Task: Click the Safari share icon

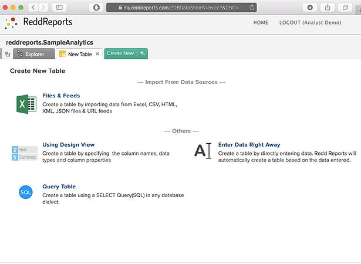Action: click(x=328, y=7)
